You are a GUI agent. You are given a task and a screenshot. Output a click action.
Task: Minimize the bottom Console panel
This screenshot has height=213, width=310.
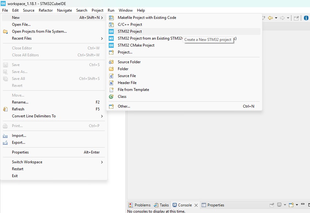click(x=303, y=204)
